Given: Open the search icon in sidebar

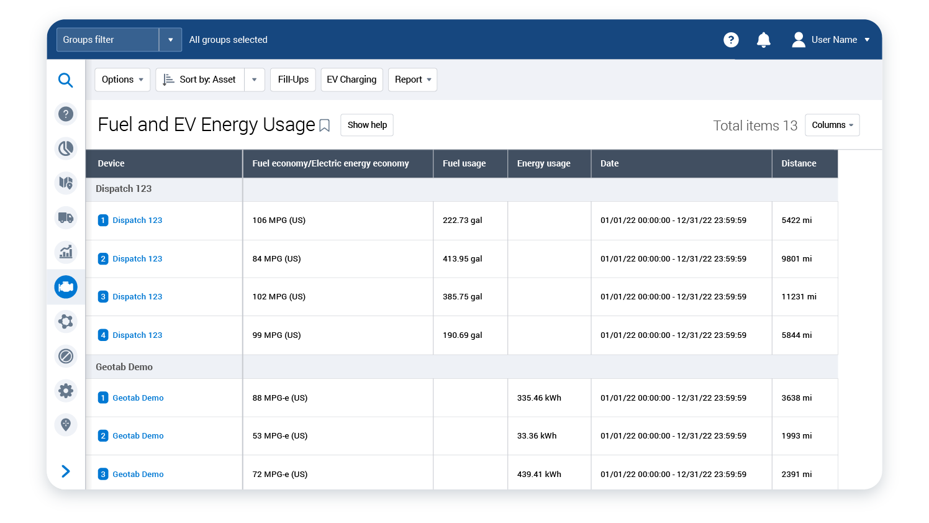Looking at the screenshot, I should click(x=66, y=80).
